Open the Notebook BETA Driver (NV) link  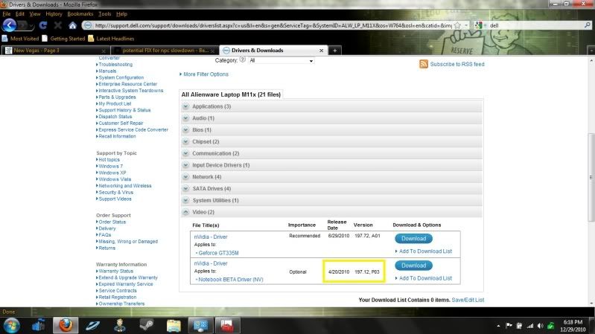pos(231,280)
